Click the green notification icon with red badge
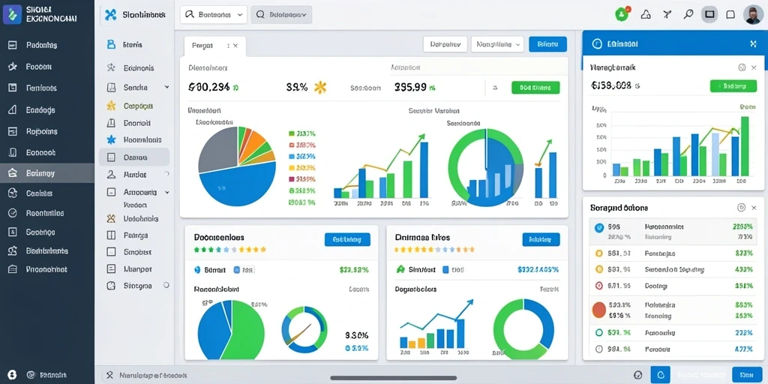This screenshot has width=768, height=384. click(622, 14)
